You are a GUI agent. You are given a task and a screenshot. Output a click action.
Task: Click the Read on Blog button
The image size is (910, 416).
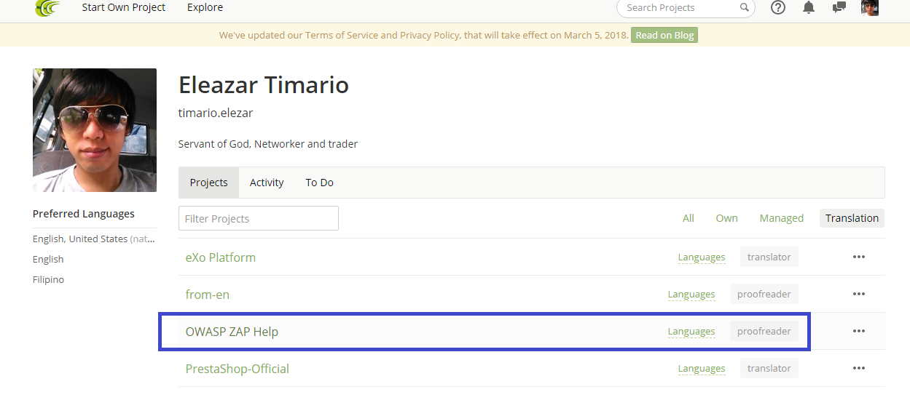[664, 35]
